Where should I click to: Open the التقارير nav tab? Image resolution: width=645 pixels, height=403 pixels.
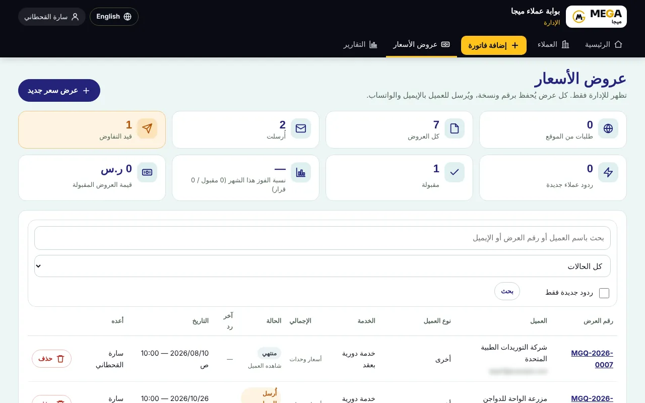360,44
